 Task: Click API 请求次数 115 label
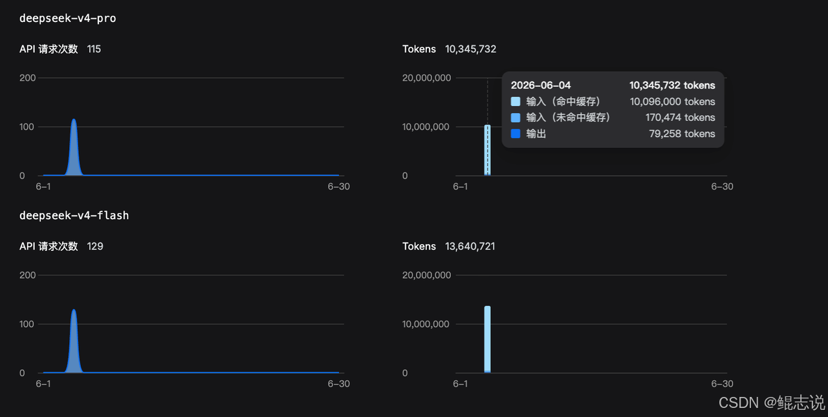pos(60,49)
